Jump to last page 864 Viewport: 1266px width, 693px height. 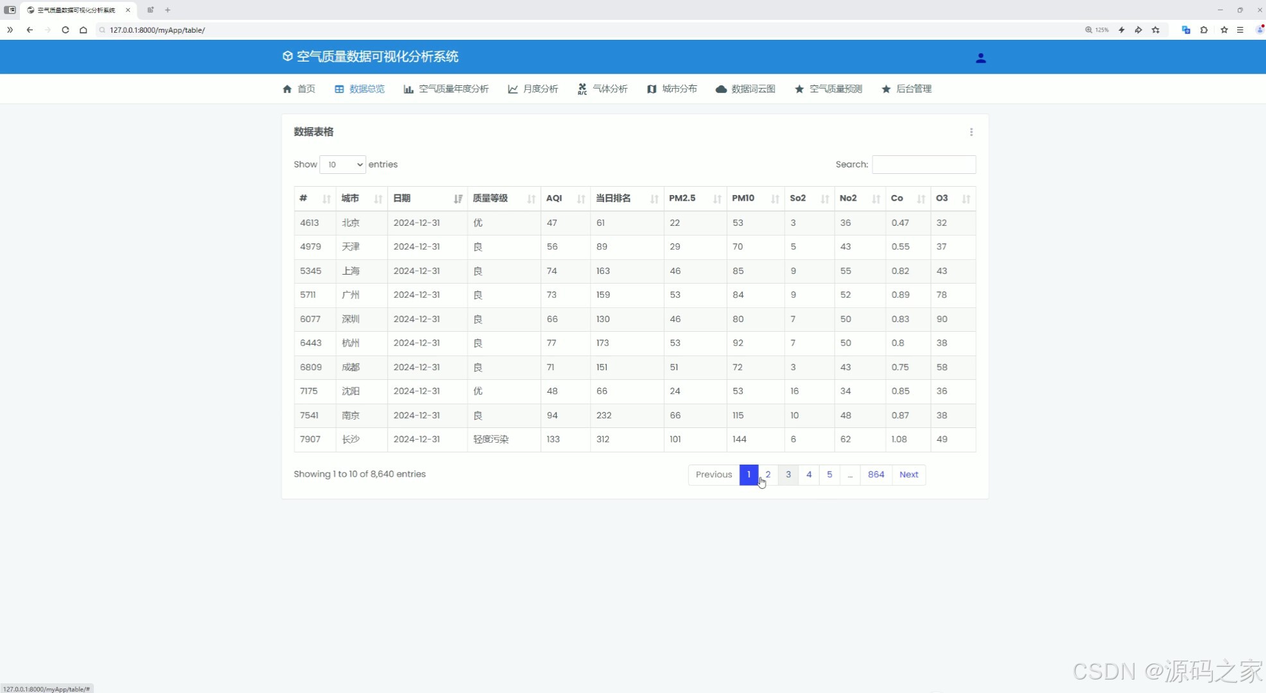(876, 475)
